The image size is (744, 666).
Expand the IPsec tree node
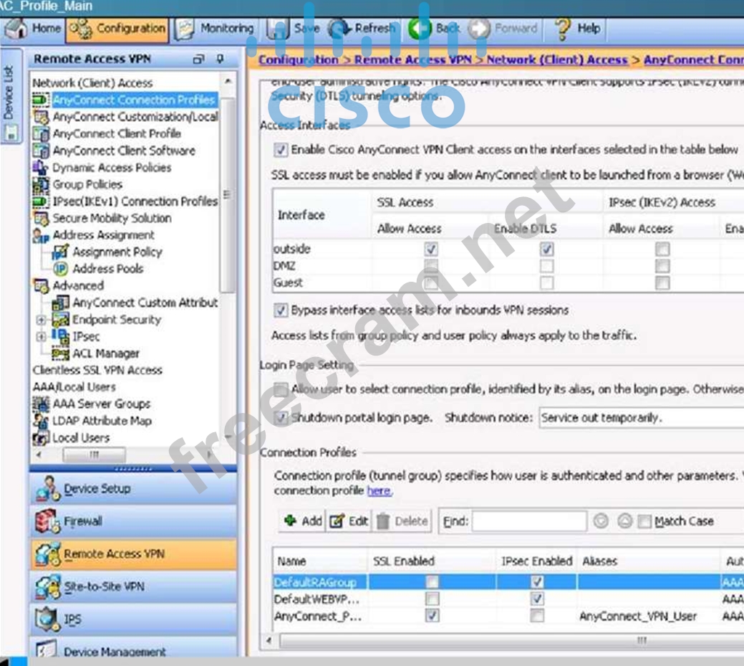click(42, 336)
